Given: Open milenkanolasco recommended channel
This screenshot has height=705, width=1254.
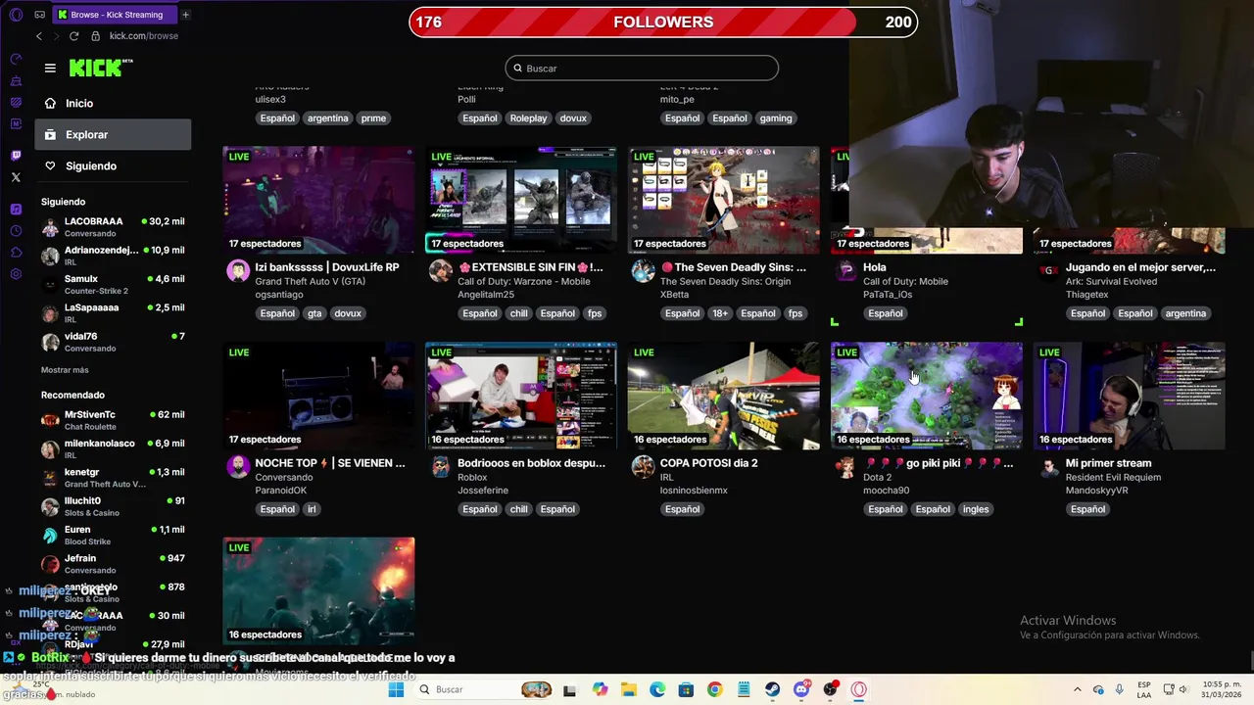Looking at the screenshot, I should click(x=113, y=448).
